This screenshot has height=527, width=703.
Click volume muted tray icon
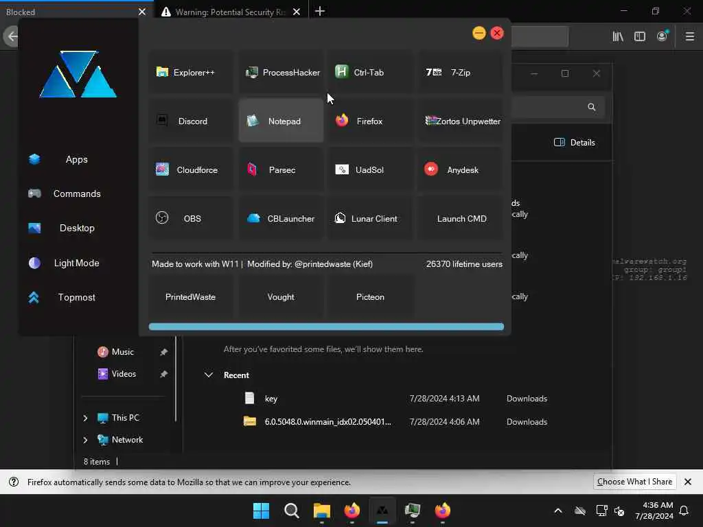point(619,511)
